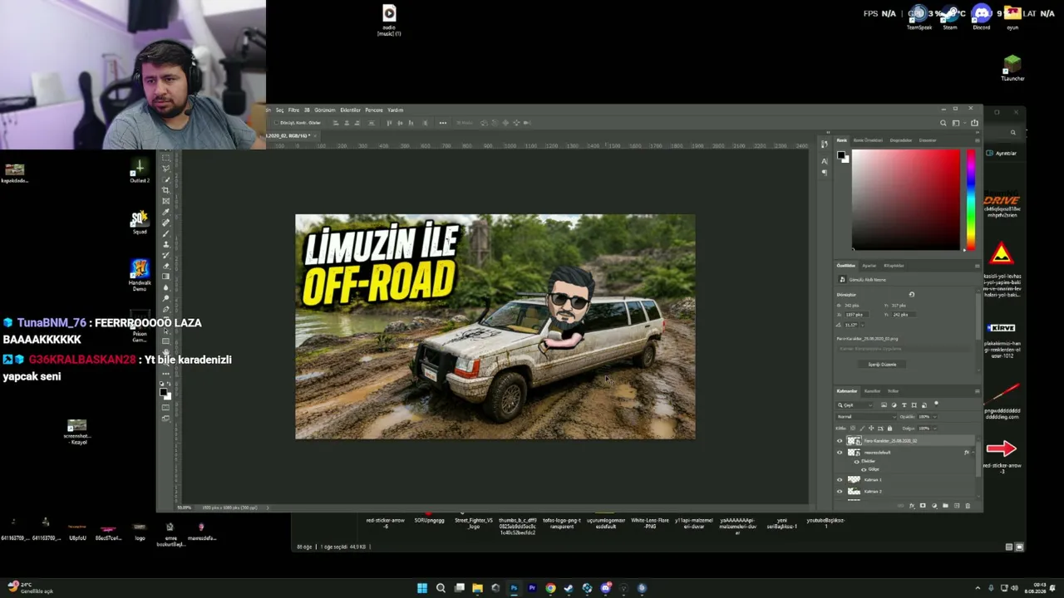Viewport: 1064px width, 598px height.
Task: Select the Pen tool
Action: 166,309
